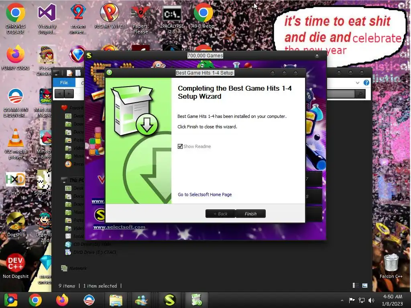Click the Explorer back navigation arrow
This screenshot has height=308, width=411.
[x=59, y=93]
